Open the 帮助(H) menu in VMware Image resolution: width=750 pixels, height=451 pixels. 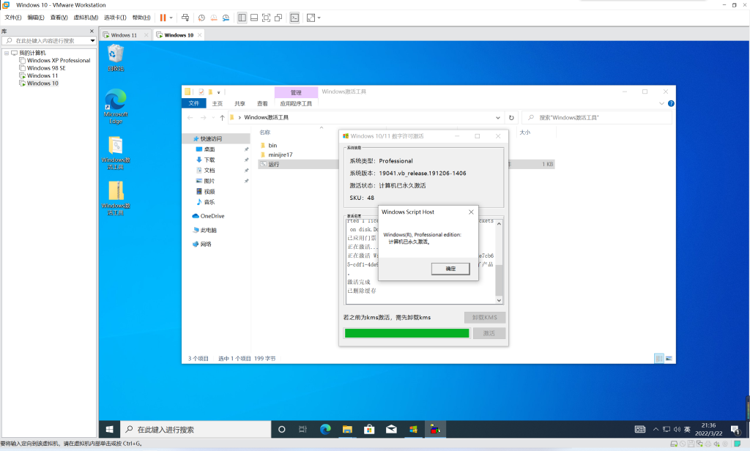pyautogui.click(x=141, y=18)
